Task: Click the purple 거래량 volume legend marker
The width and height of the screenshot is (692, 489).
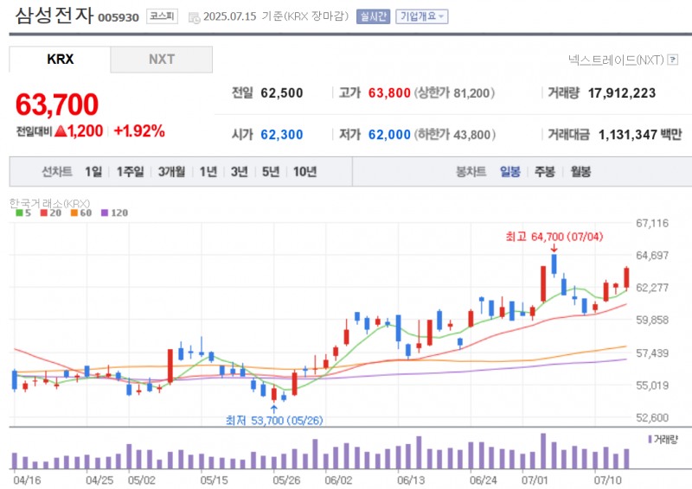Action: (650, 439)
